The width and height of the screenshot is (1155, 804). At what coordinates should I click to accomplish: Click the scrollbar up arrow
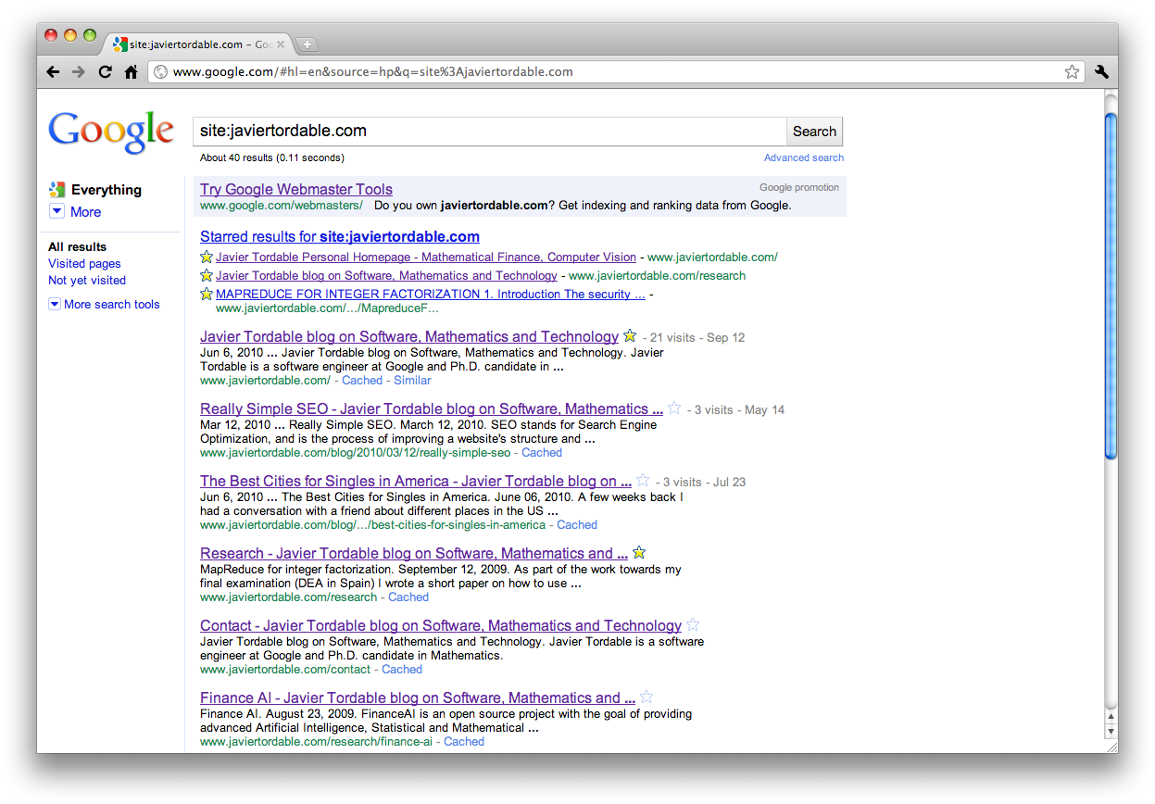click(x=1111, y=716)
